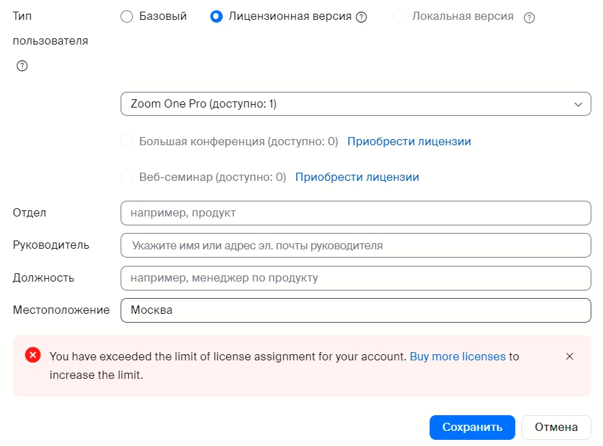Enable the Веб-семинар checkbox
Viewport: 603px width, 446px height.
pos(127,177)
